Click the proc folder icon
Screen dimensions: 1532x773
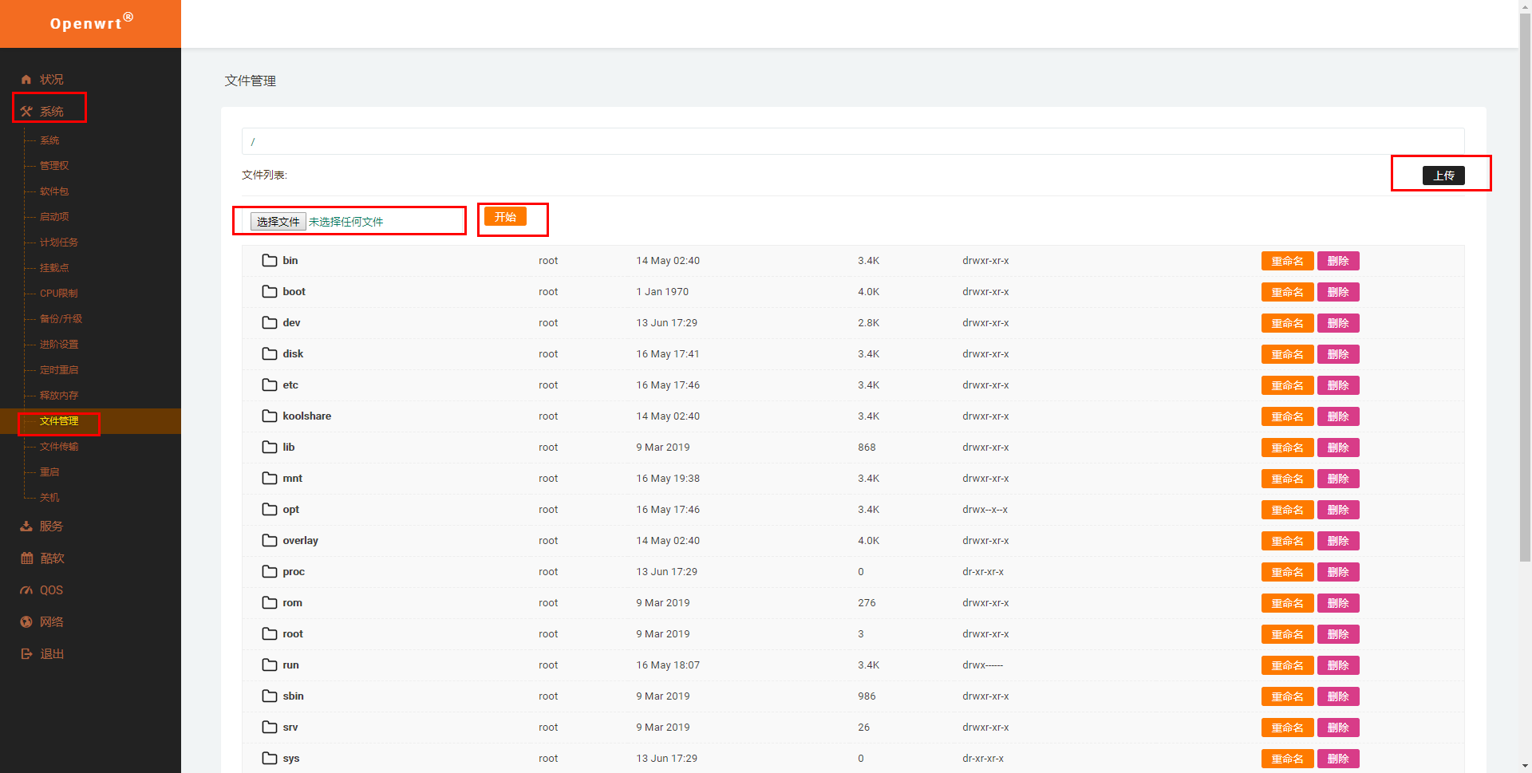pyautogui.click(x=270, y=571)
